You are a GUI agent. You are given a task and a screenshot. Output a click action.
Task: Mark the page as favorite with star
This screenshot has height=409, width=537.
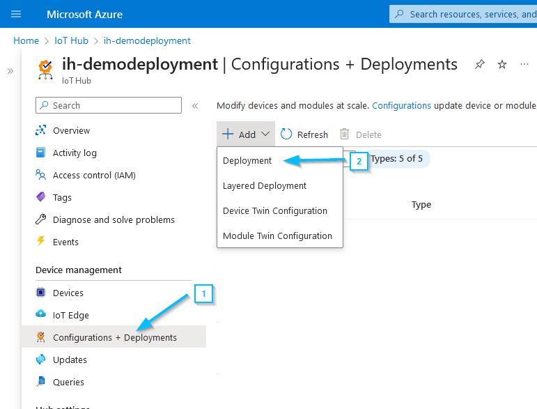tap(502, 65)
